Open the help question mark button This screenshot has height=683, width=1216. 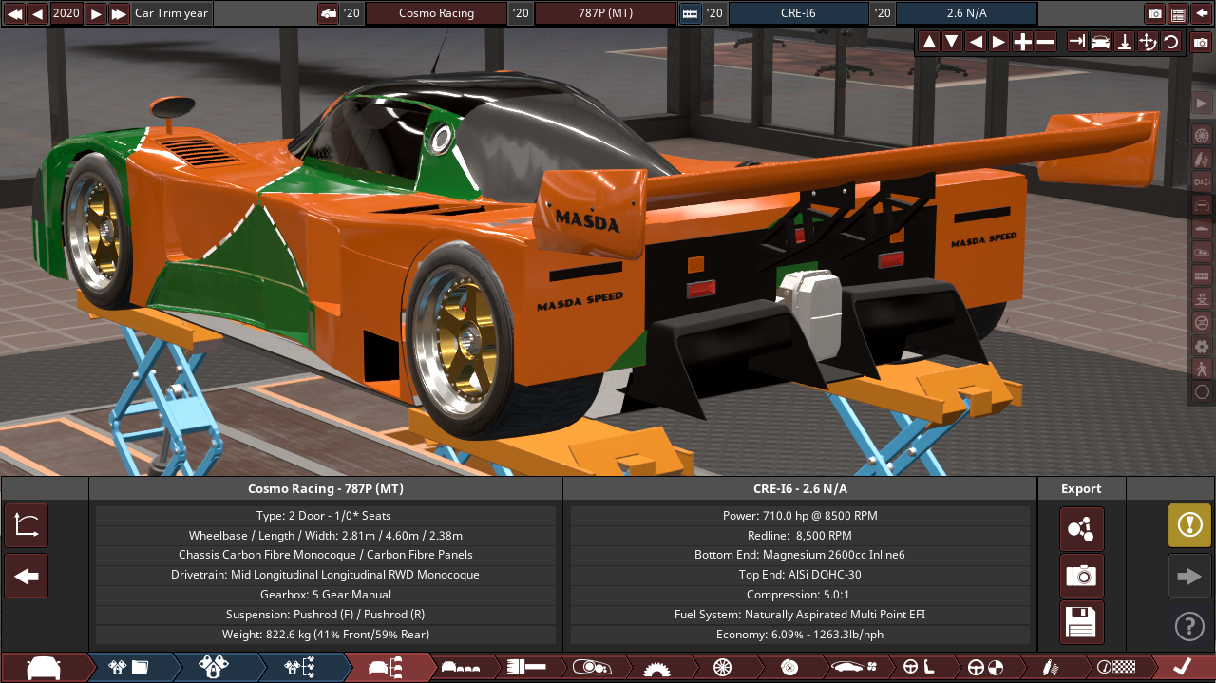(x=1189, y=626)
